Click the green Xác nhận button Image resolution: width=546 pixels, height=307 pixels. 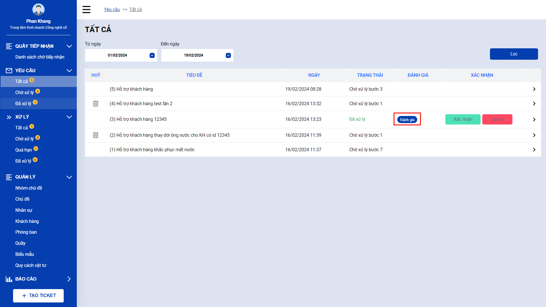[x=463, y=119]
